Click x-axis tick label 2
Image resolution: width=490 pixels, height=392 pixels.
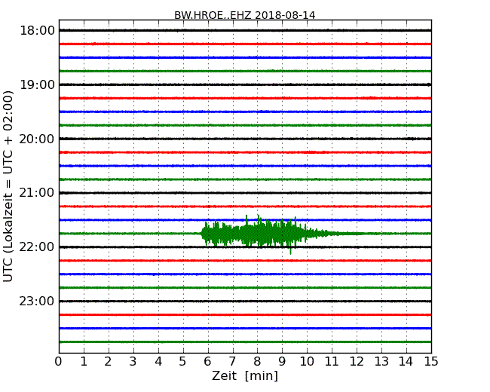click(x=108, y=361)
